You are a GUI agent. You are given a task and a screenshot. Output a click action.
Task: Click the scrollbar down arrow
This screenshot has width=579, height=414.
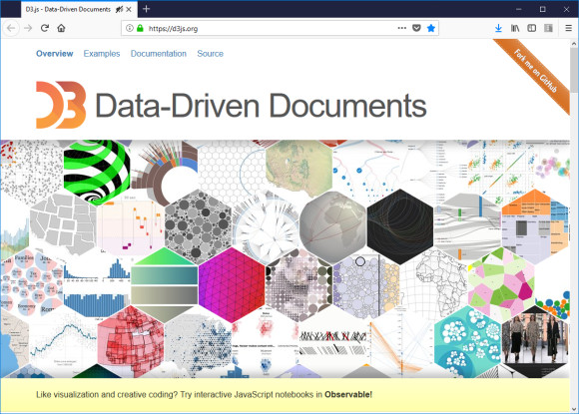pos(574,409)
